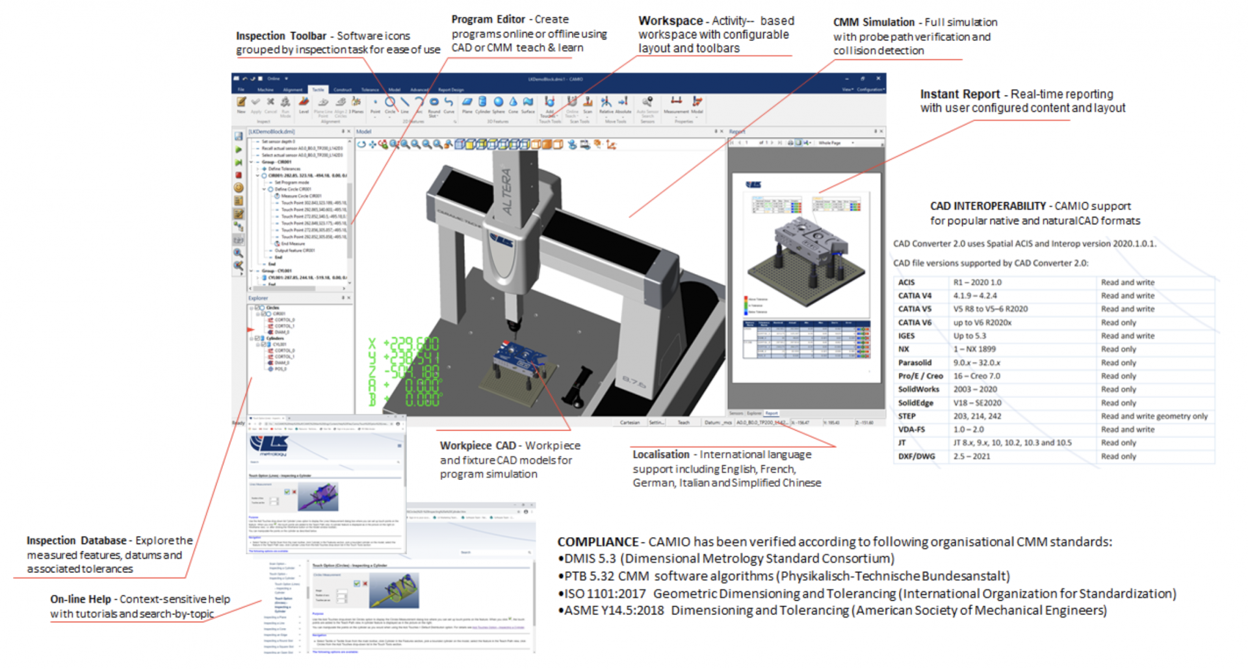Switch to the Tolerance ribbon tab
The width and height of the screenshot is (1248, 669).
[370, 90]
